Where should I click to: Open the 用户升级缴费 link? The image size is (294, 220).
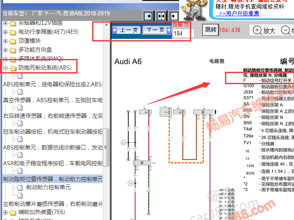pos(239,14)
